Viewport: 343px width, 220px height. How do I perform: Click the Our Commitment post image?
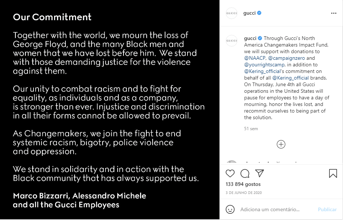point(110,110)
